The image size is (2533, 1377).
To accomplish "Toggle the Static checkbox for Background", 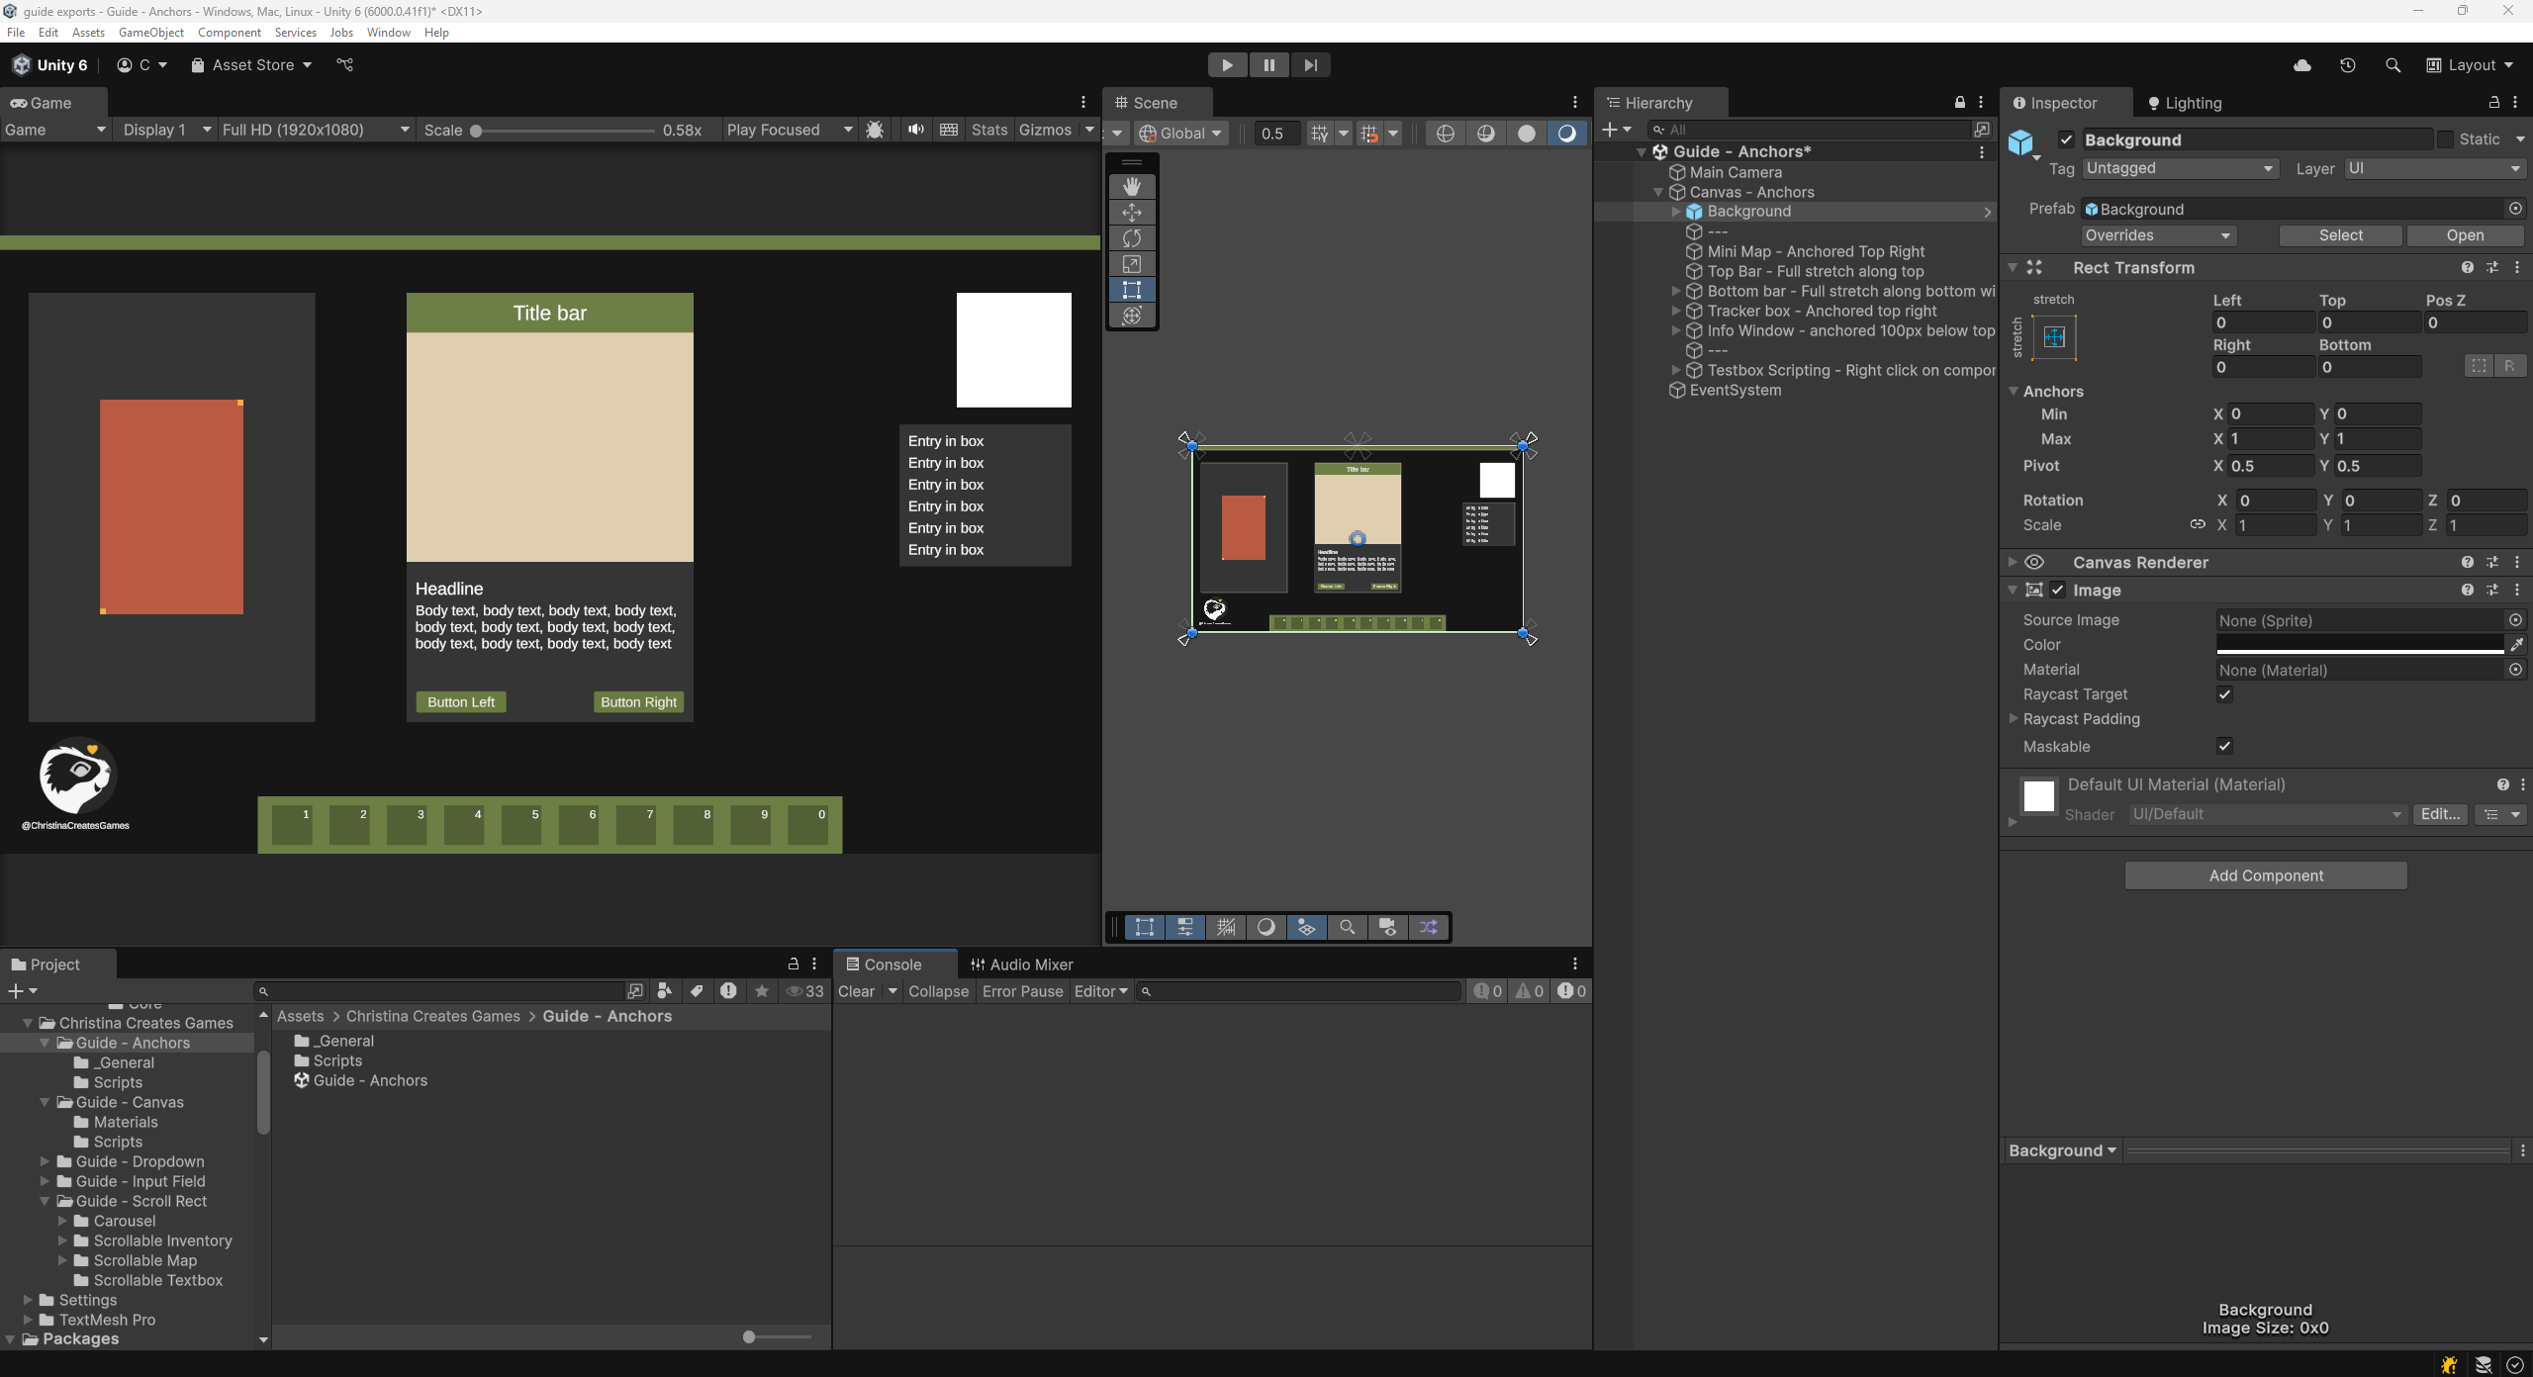I will [x=2445, y=139].
